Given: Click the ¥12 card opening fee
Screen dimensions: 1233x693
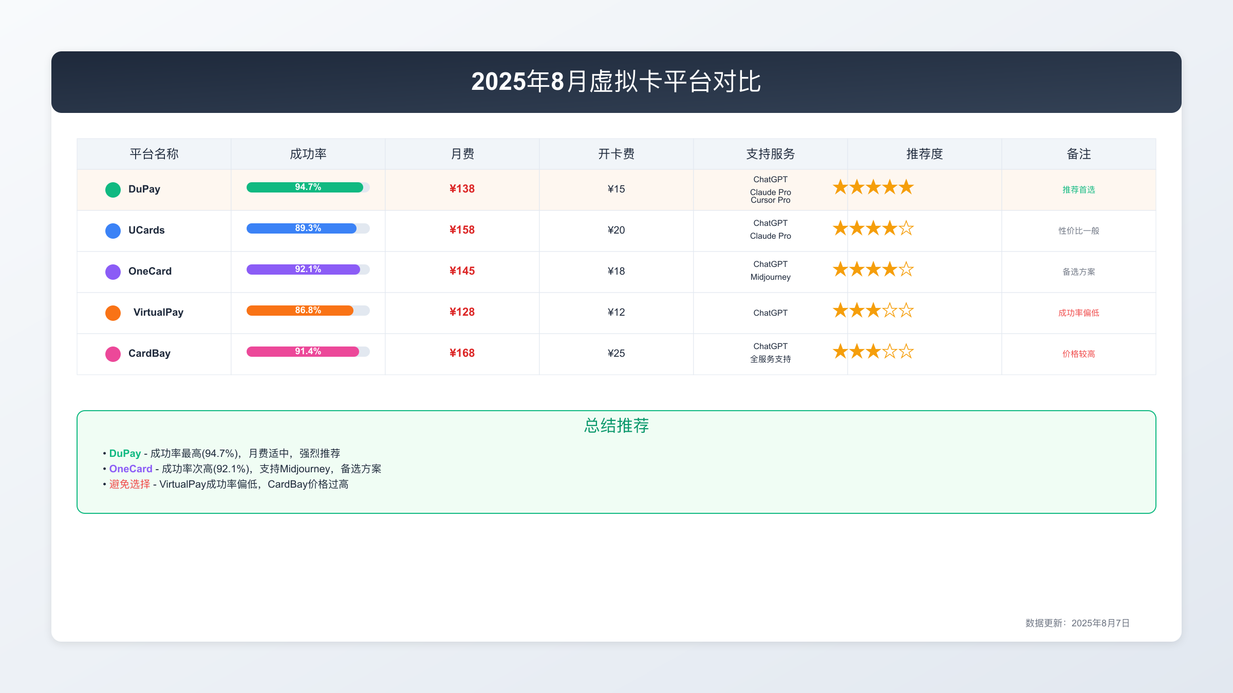Looking at the screenshot, I should point(616,312).
